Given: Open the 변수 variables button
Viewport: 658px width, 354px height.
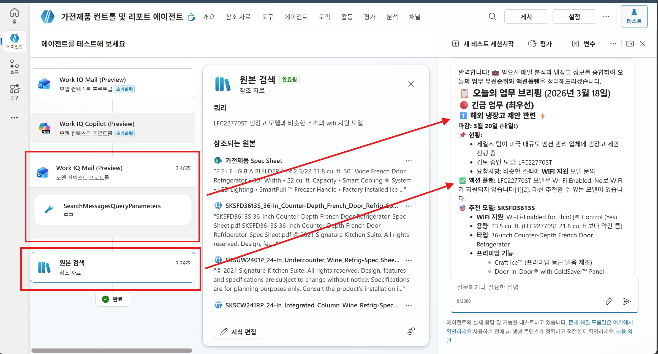Looking at the screenshot, I should pyautogui.click(x=583, y=44).
